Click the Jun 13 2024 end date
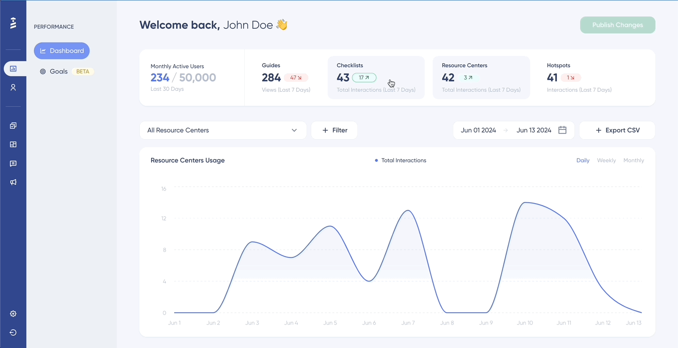678x348 pixels. point(534,130)
